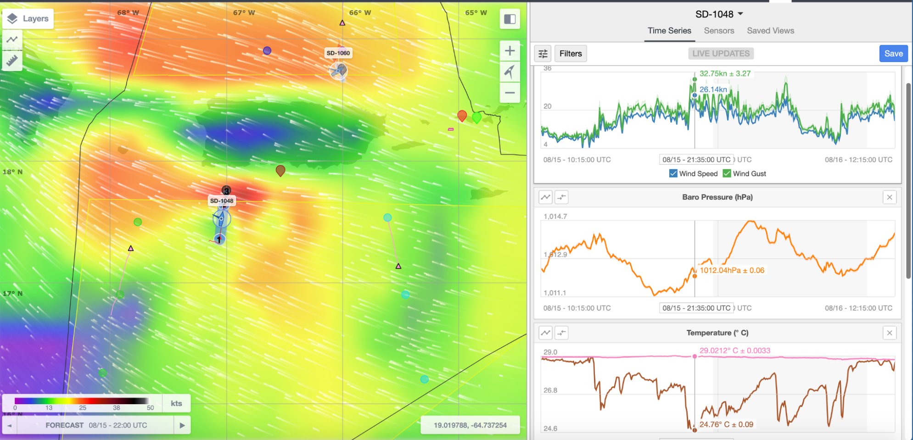Click the map coordinates readout 19.019788, -64.737254
The image size is (913, 440).
coord(470,425)
